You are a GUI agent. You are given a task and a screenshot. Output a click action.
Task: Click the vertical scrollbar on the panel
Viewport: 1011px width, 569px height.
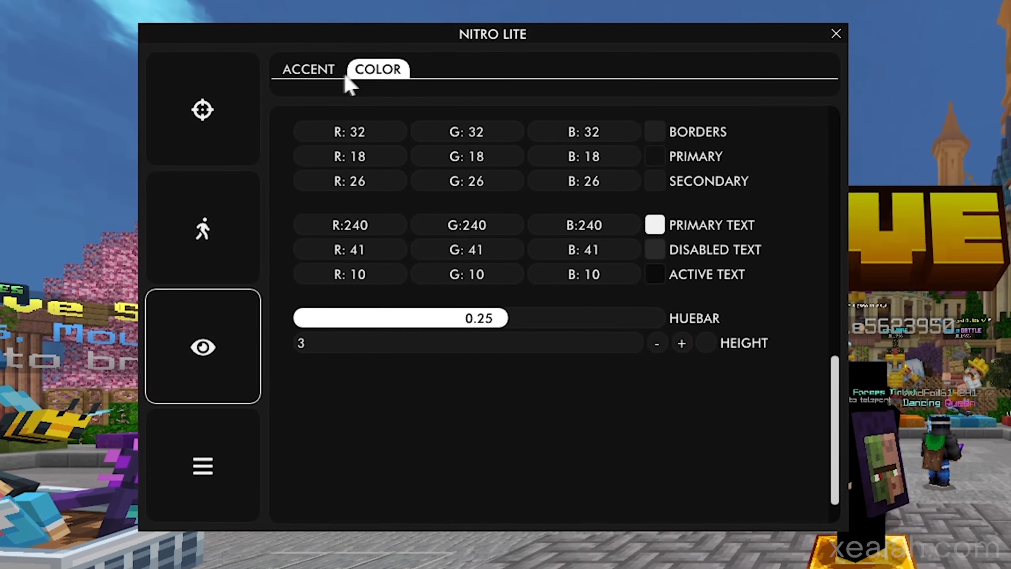point(834,431)
